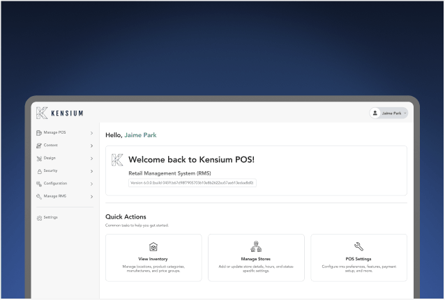Open the POS Settings quick action card

pos(359,258)
